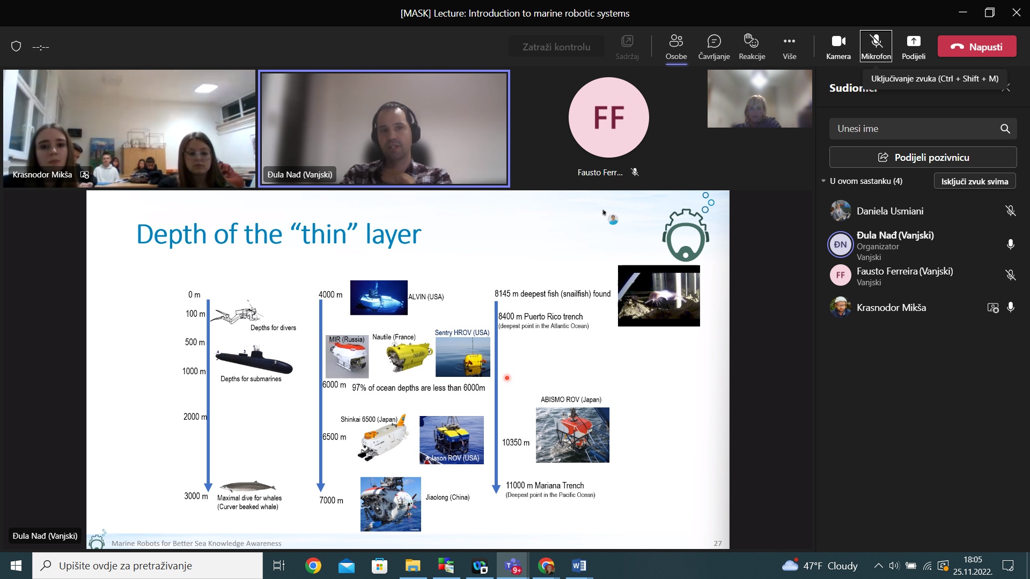Select Fausto Ferreira (Vanjski) in participants list
Image resolution: width=1030 pixels, height=579 pixels.
pos(923,276)
